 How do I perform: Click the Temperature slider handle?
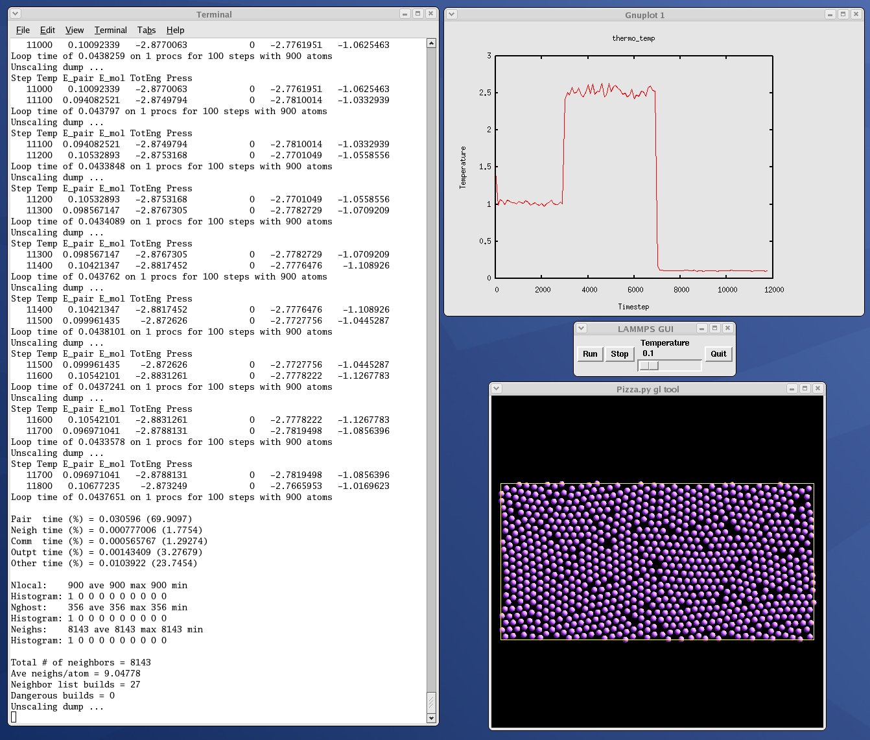649,366
